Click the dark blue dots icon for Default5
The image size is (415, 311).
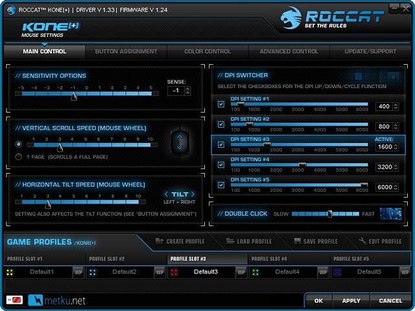tap(337, 272)
